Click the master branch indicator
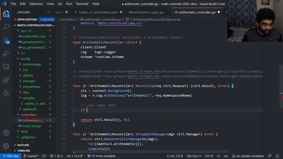 pos(31,156)
